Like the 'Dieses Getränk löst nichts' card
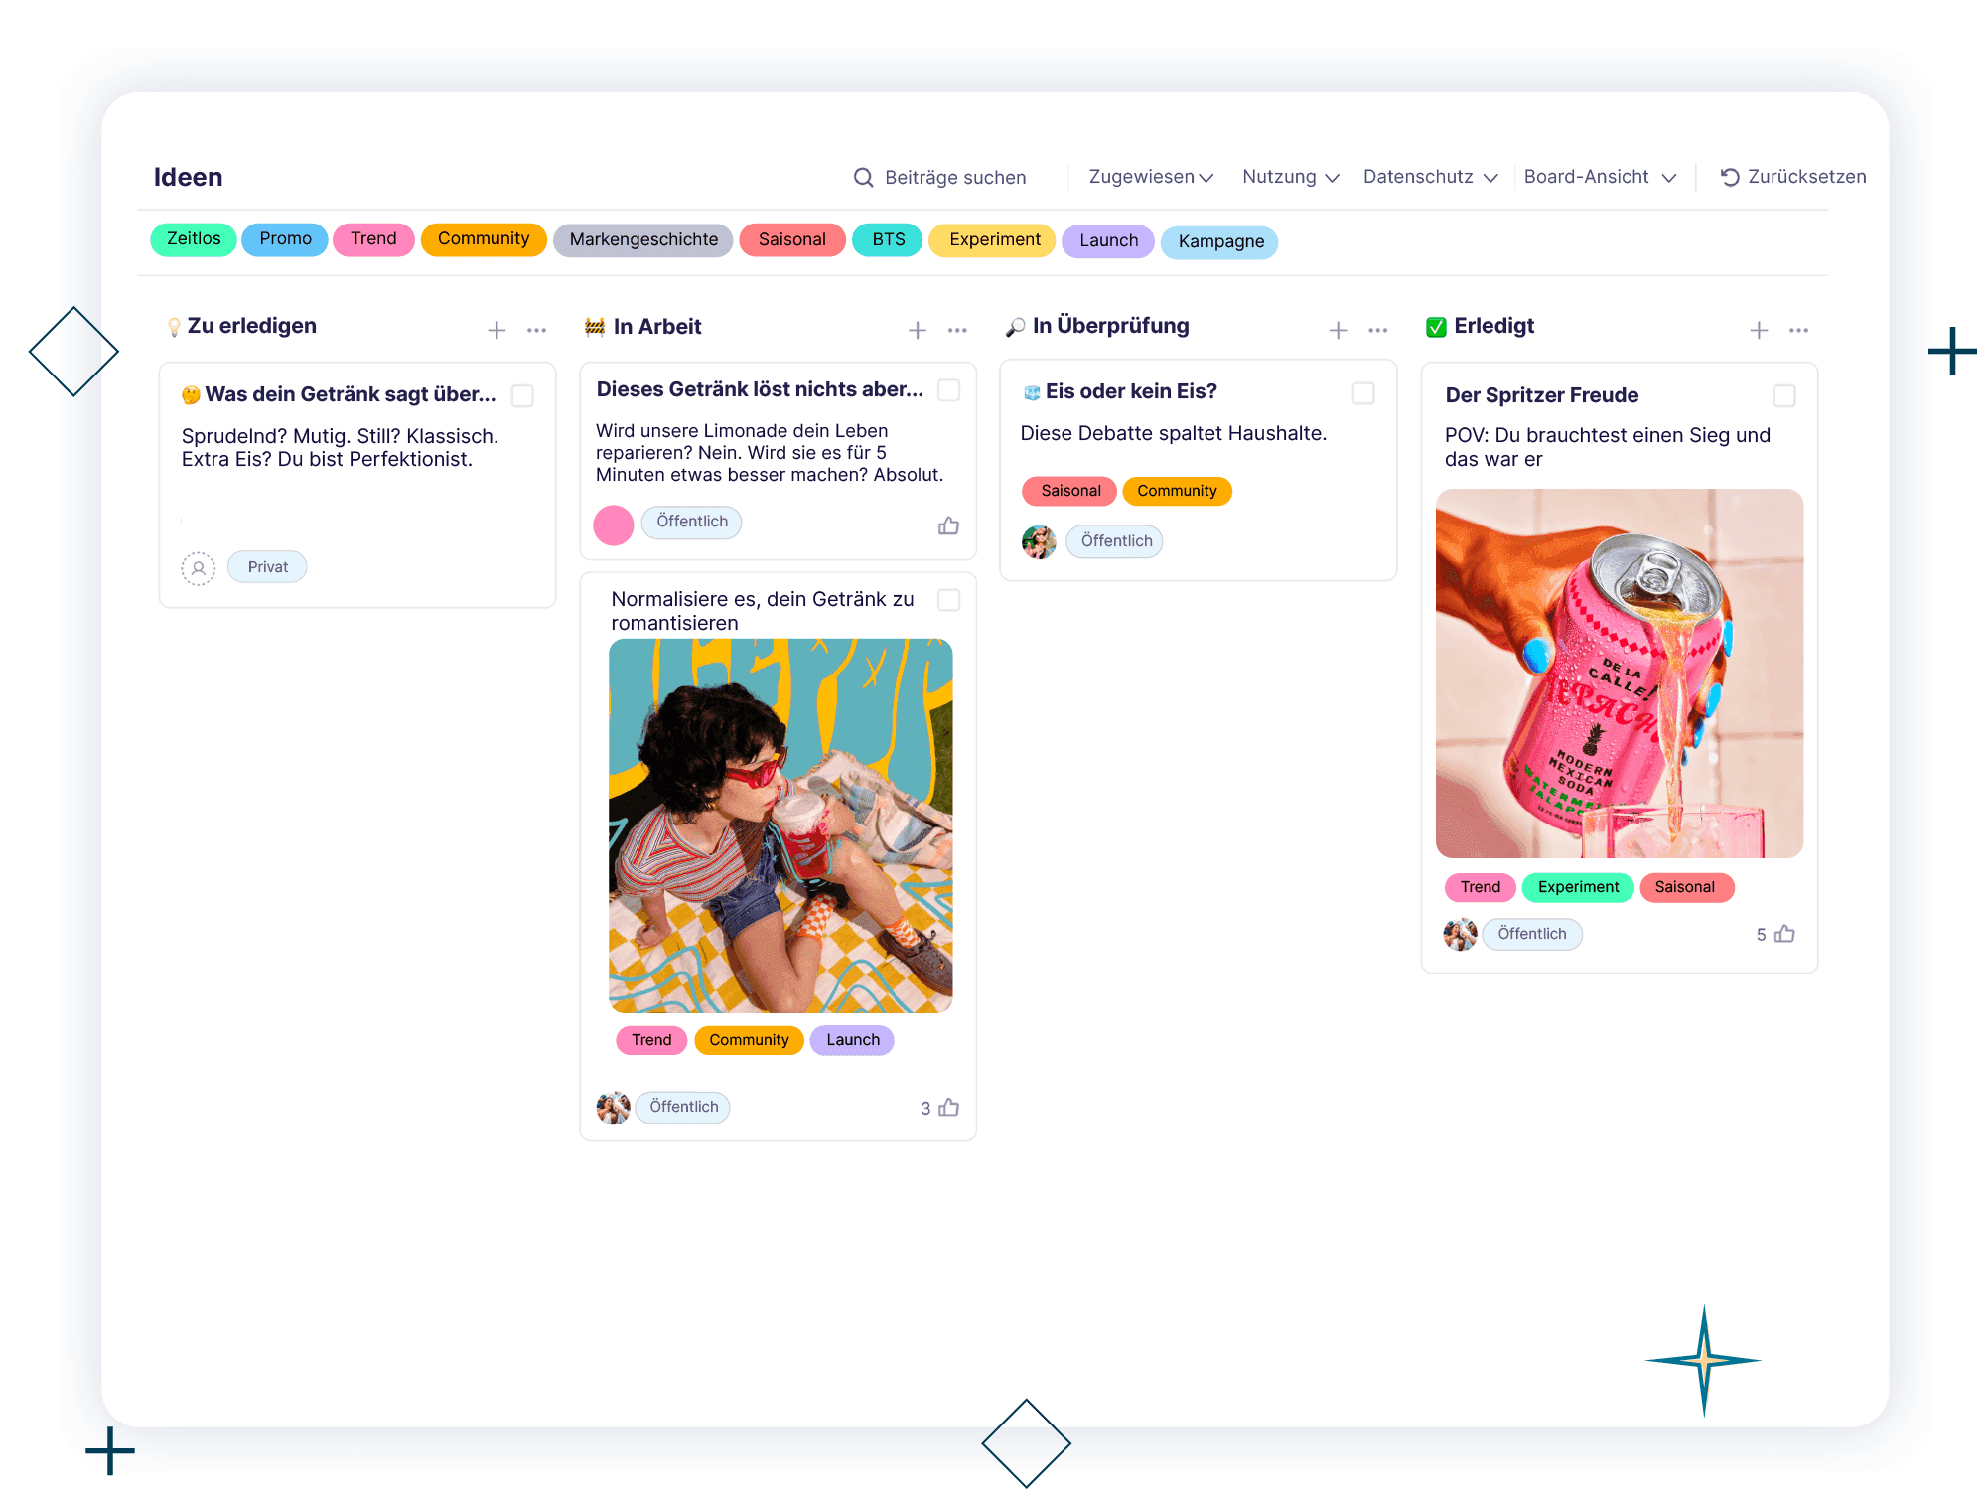This screenshot has height=1499, width=1986. click(948, 525)
